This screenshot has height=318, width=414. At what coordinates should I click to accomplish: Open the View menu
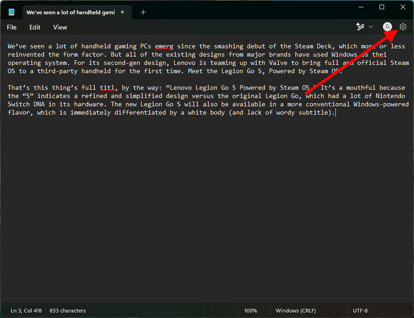point(60,27)
